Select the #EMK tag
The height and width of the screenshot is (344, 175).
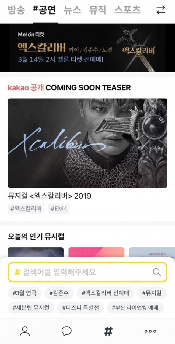(59, 209)
